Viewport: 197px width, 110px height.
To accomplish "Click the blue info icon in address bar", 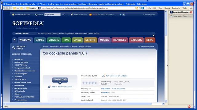I will pos(143,8).
